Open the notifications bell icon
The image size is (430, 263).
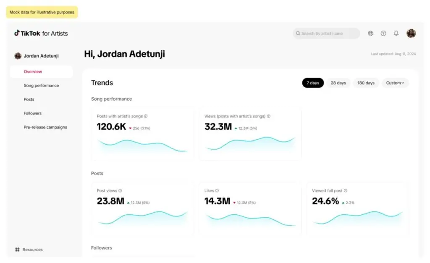point(396,33)
